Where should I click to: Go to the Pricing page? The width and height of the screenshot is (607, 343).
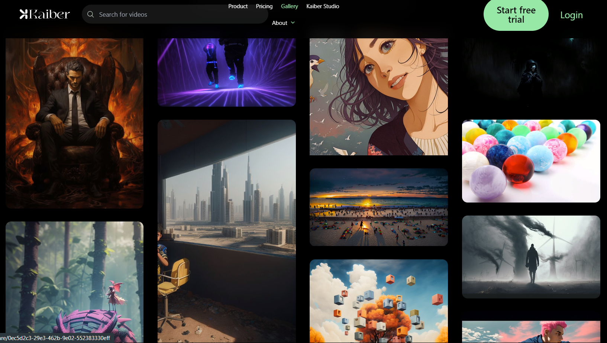264,6
